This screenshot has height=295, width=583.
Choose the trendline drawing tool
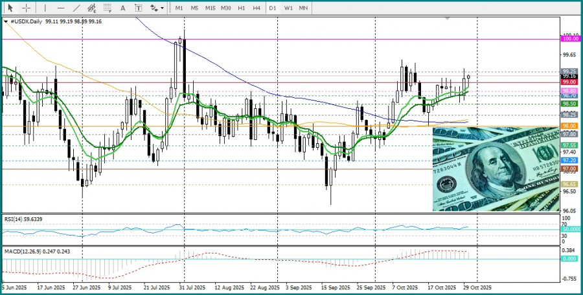click(76, 8)
